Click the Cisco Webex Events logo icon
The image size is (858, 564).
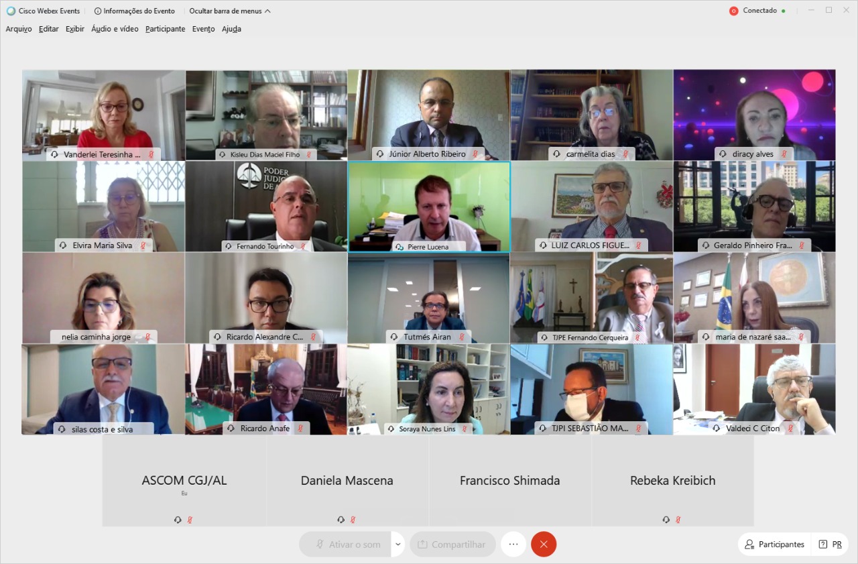click(x=11, y=11)
